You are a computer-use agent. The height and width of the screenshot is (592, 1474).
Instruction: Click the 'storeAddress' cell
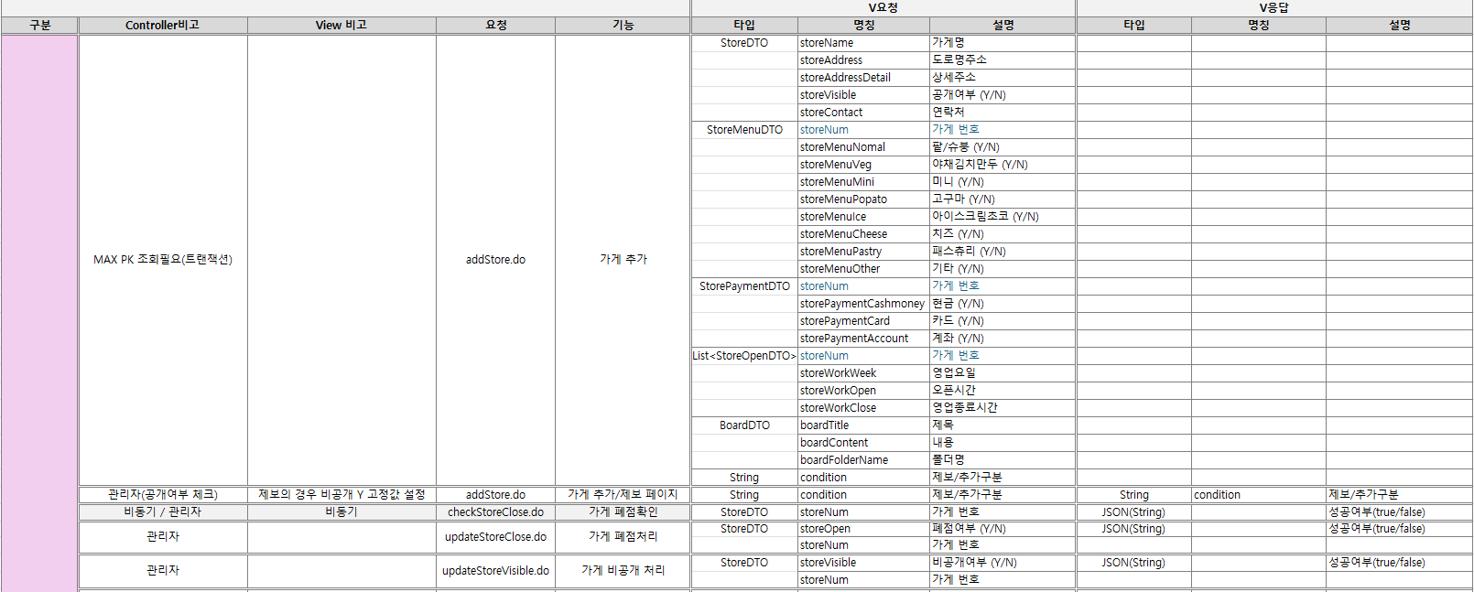(863, 60)
